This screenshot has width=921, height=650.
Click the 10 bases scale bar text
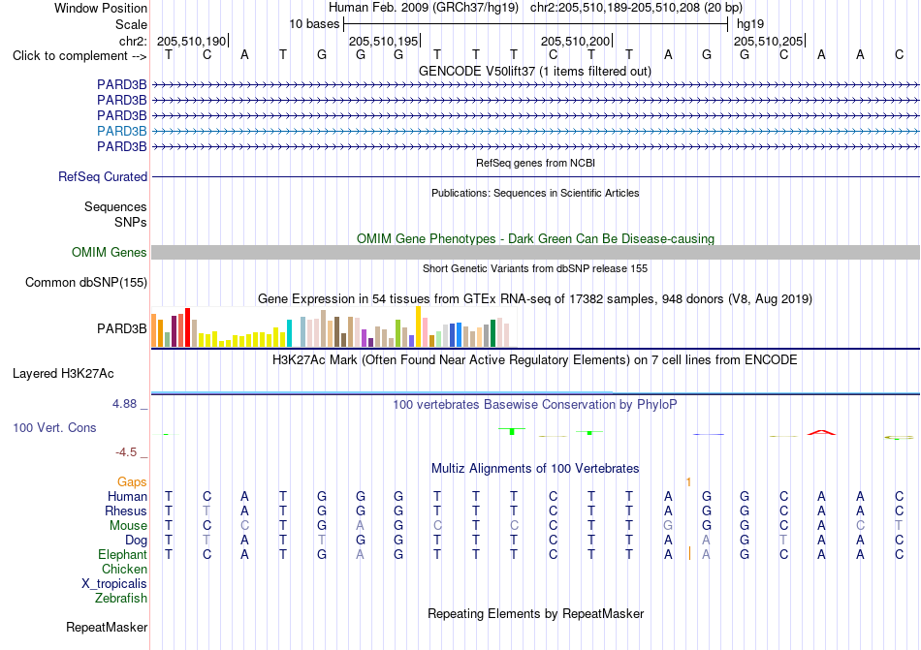tap(314, 24)
